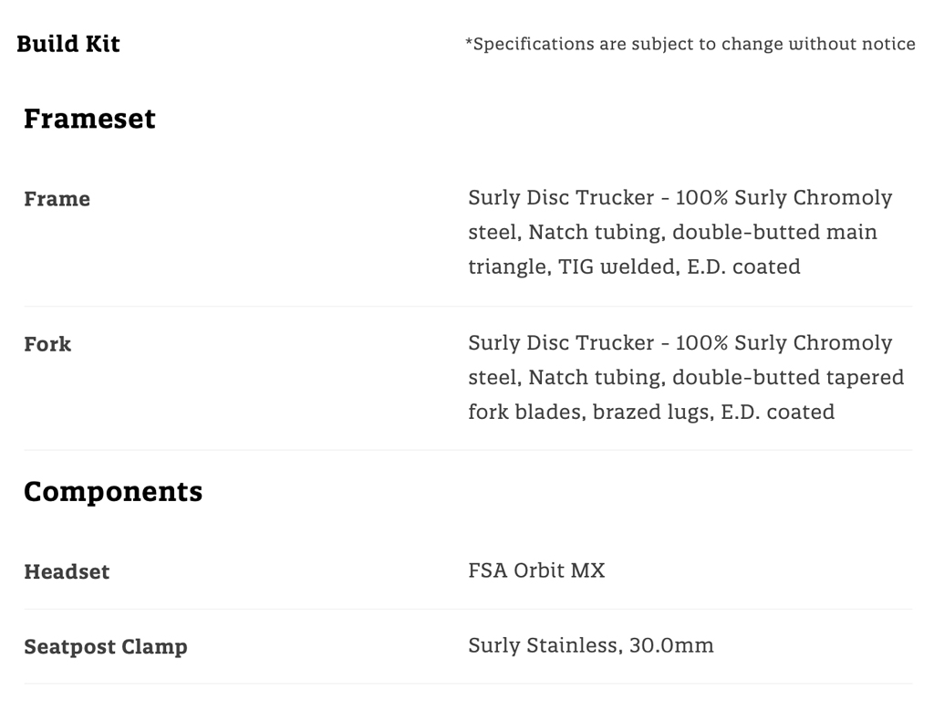Click the Headset spec label

(x=67, y=572)
